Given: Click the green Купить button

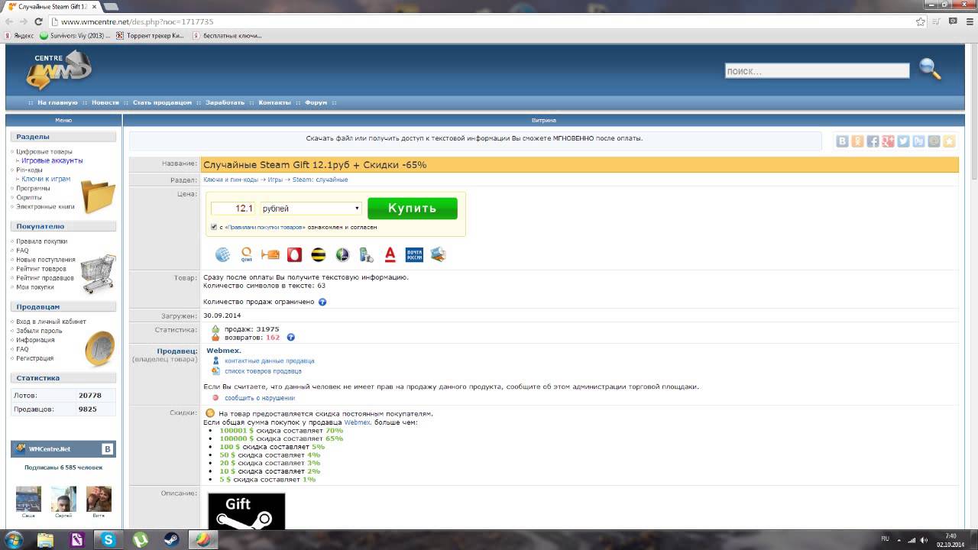Looking at the screenshot, I should tap(412, 208).
